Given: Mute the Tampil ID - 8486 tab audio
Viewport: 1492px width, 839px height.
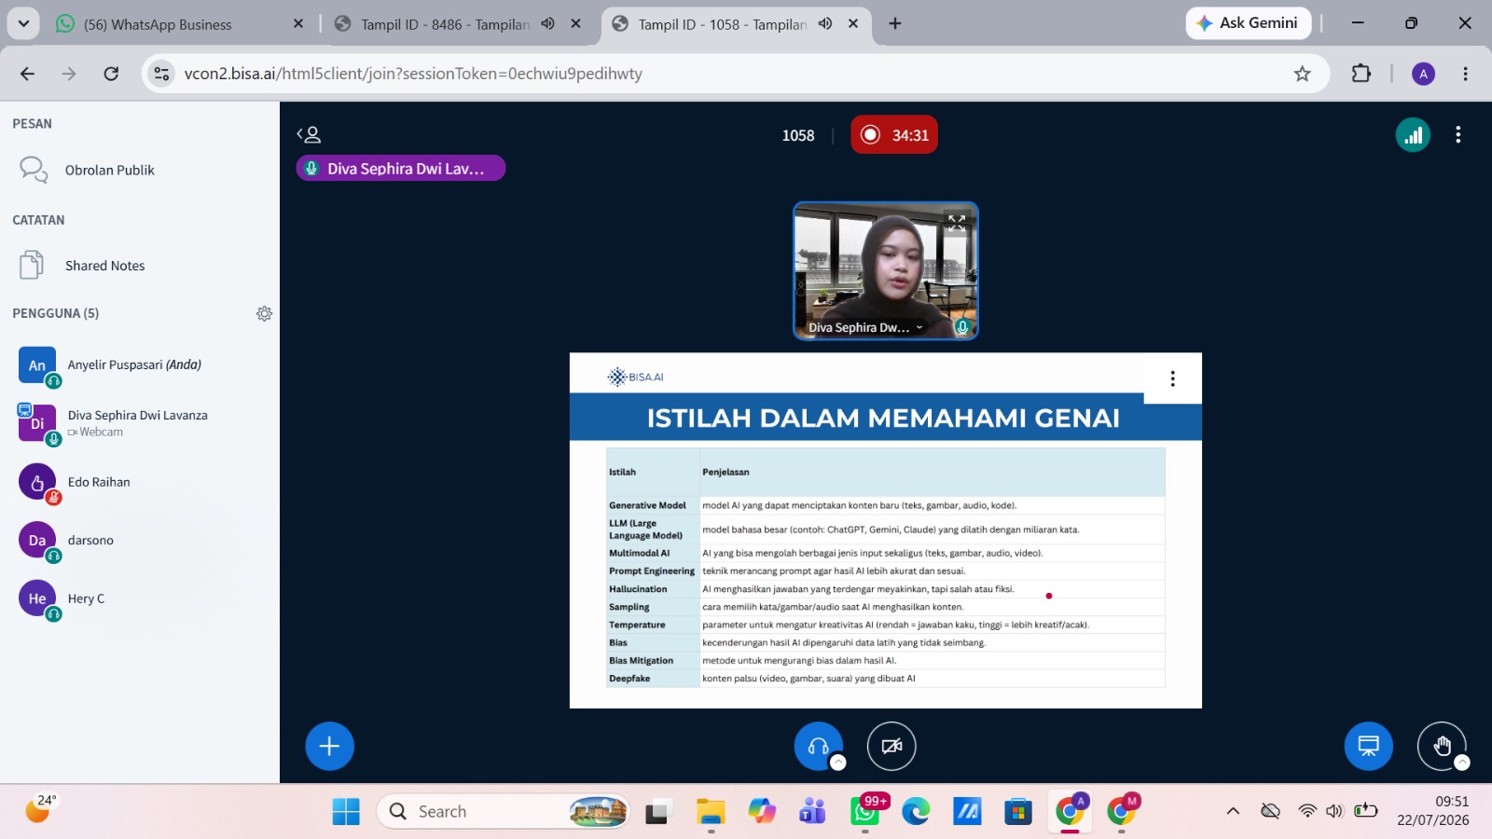Looking at the screenshot, I should coord(548,23).
